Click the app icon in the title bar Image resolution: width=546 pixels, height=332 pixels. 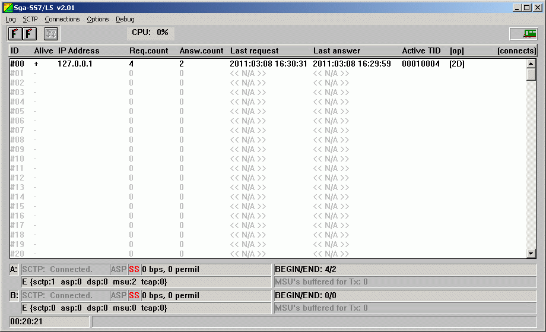point(8,7)
